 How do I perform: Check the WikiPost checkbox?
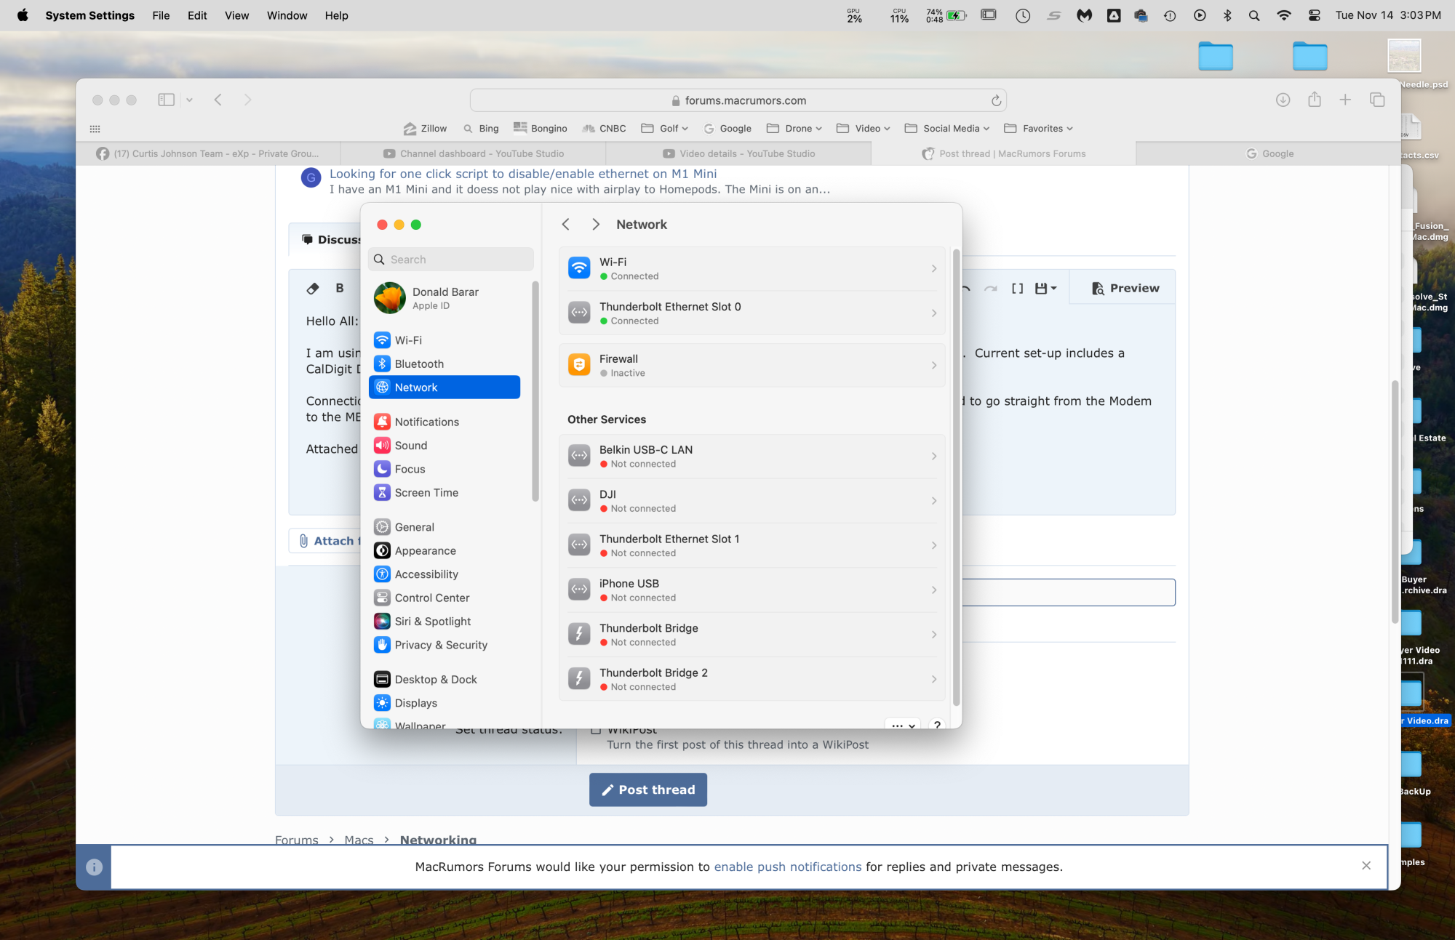pos(596,730)
